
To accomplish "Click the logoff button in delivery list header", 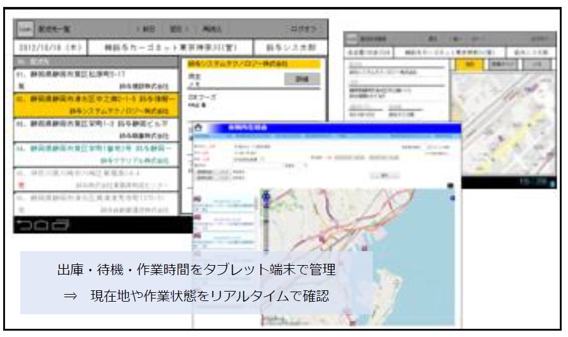I will [x=303, y=28].
